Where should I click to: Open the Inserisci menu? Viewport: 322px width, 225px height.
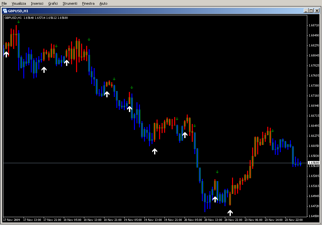click(x=37, y=3)
